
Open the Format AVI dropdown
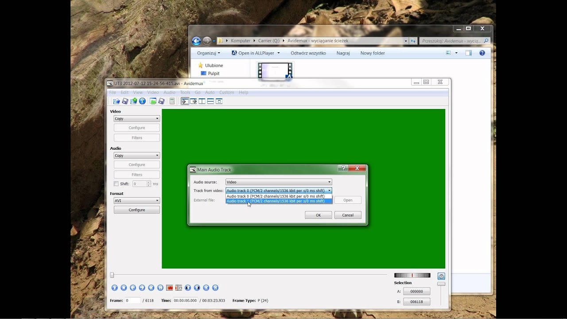137,201
